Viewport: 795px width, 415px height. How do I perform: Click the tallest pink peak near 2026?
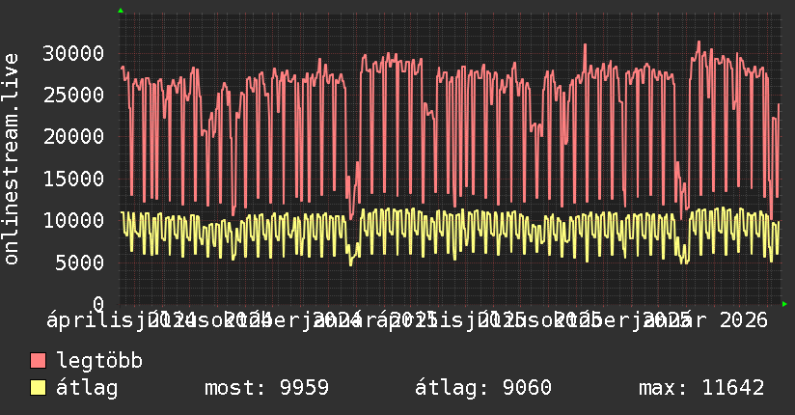699,42
